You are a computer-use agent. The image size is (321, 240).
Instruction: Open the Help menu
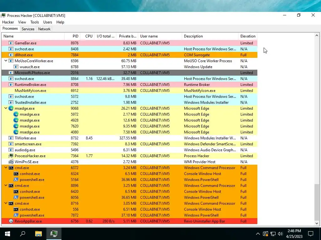pyautogui.click(x=60, y=22)
